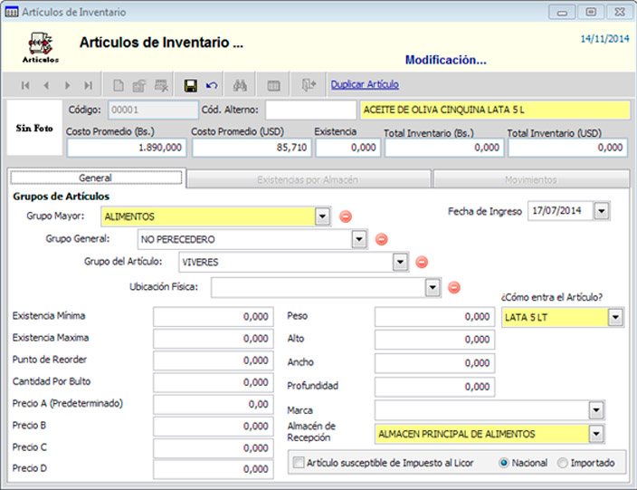The width and height of the screenshot is (637, 490).
Task: Open the Movimientos tab
Action: coord(530,179)
